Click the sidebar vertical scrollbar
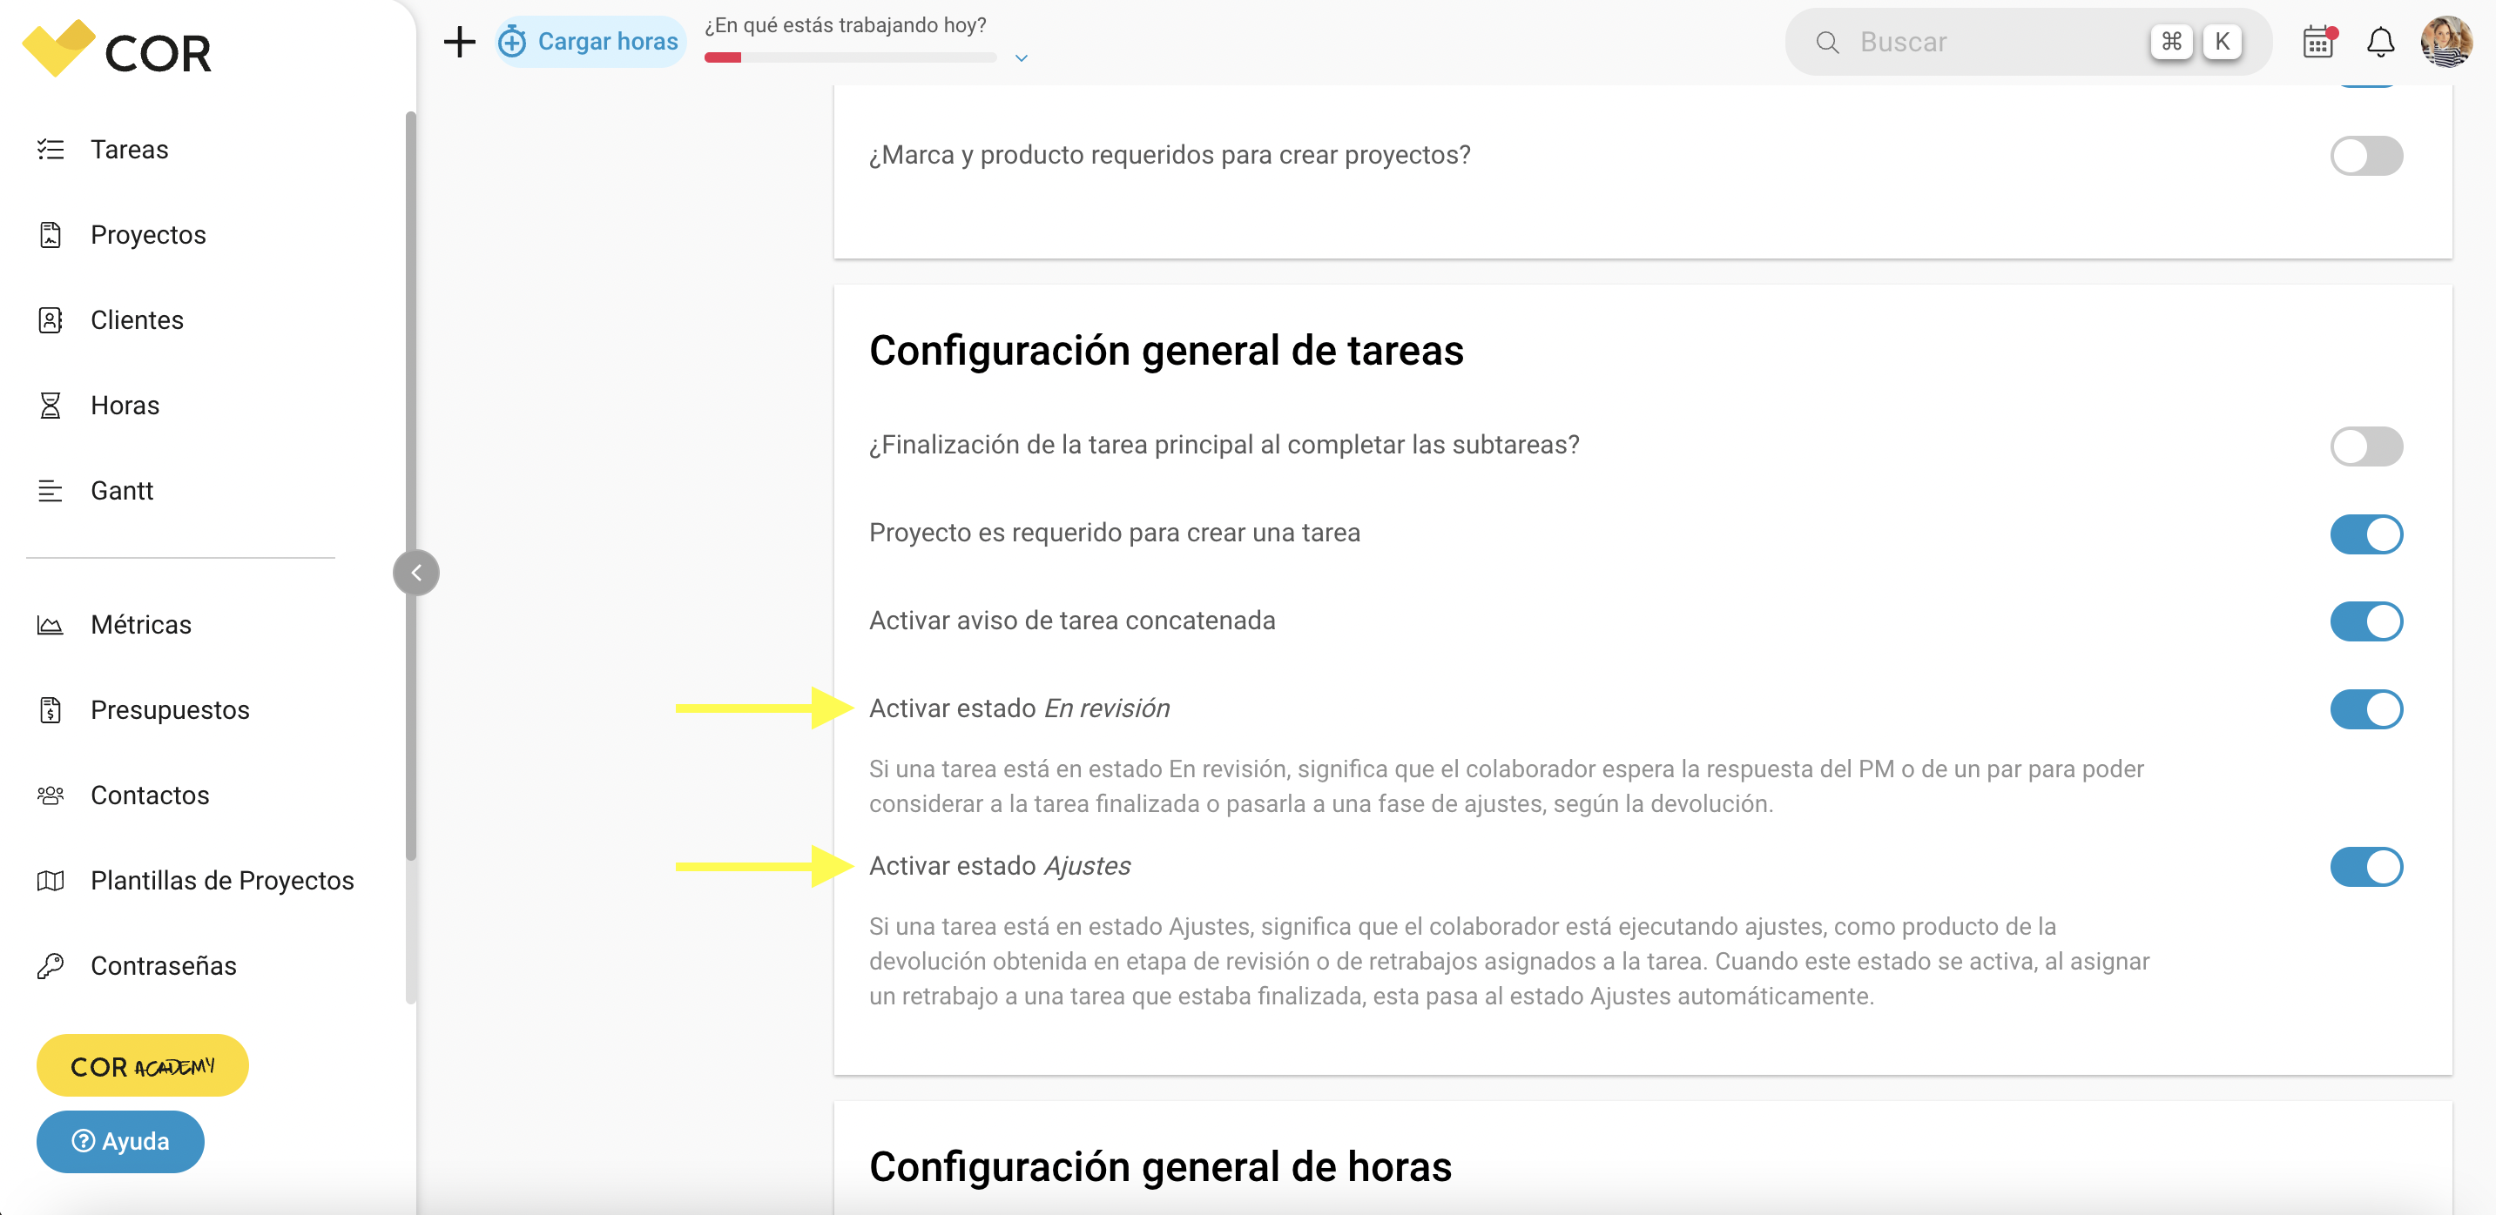This screenshot has height=1215, width=2496. (411, 484)
